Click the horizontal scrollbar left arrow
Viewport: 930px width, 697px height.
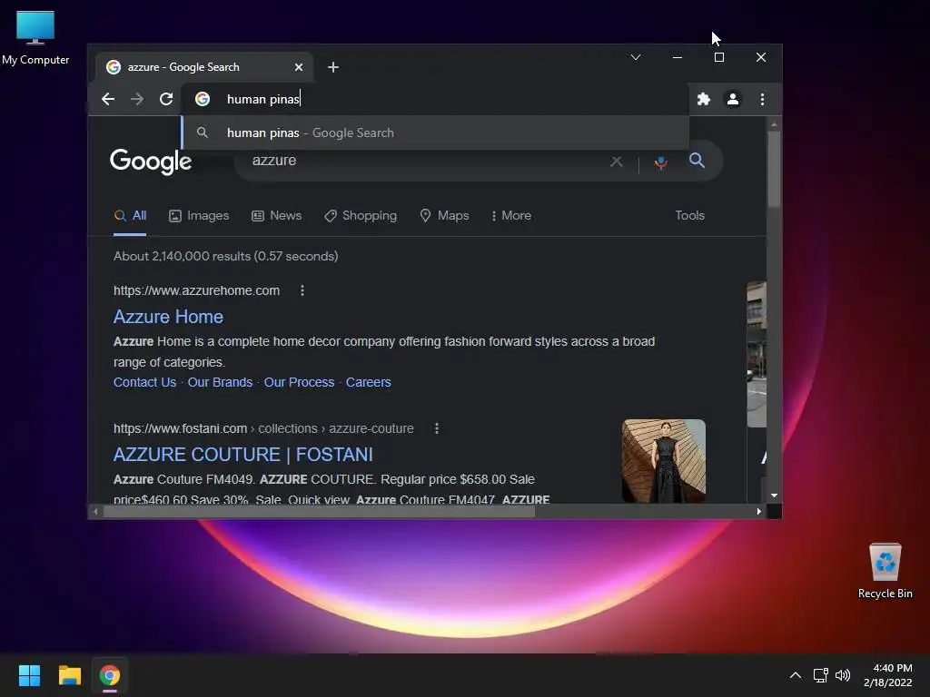[x=95, y=512]
